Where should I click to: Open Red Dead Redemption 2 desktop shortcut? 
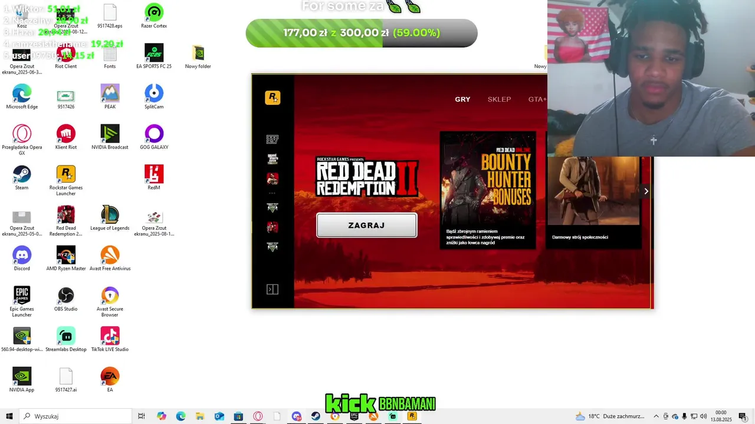click(66, 221)
